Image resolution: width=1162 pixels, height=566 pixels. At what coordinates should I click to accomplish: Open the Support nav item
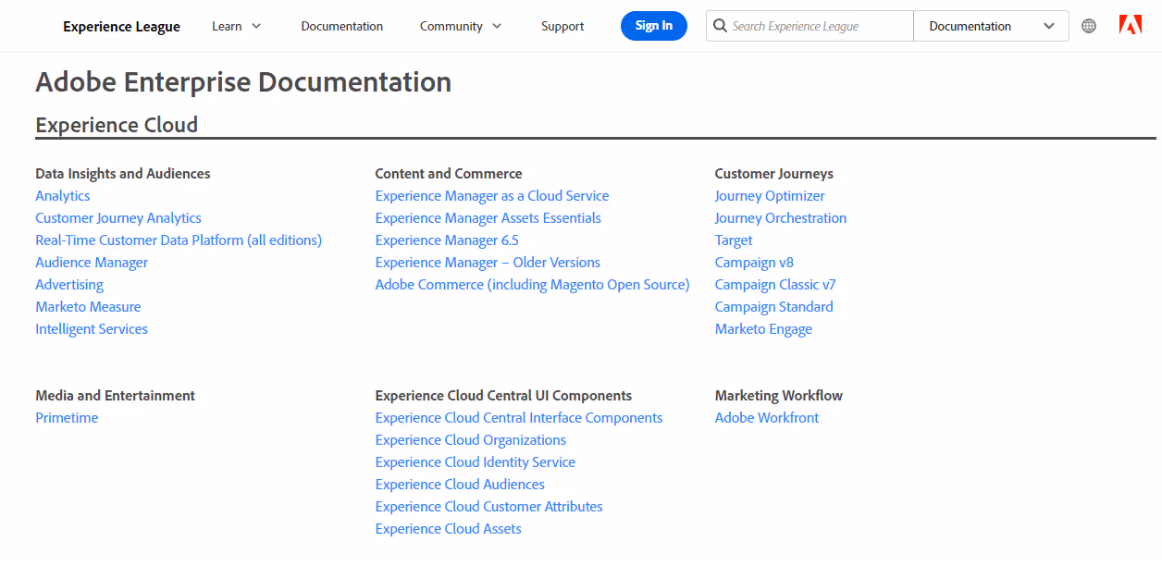(562, 26)
